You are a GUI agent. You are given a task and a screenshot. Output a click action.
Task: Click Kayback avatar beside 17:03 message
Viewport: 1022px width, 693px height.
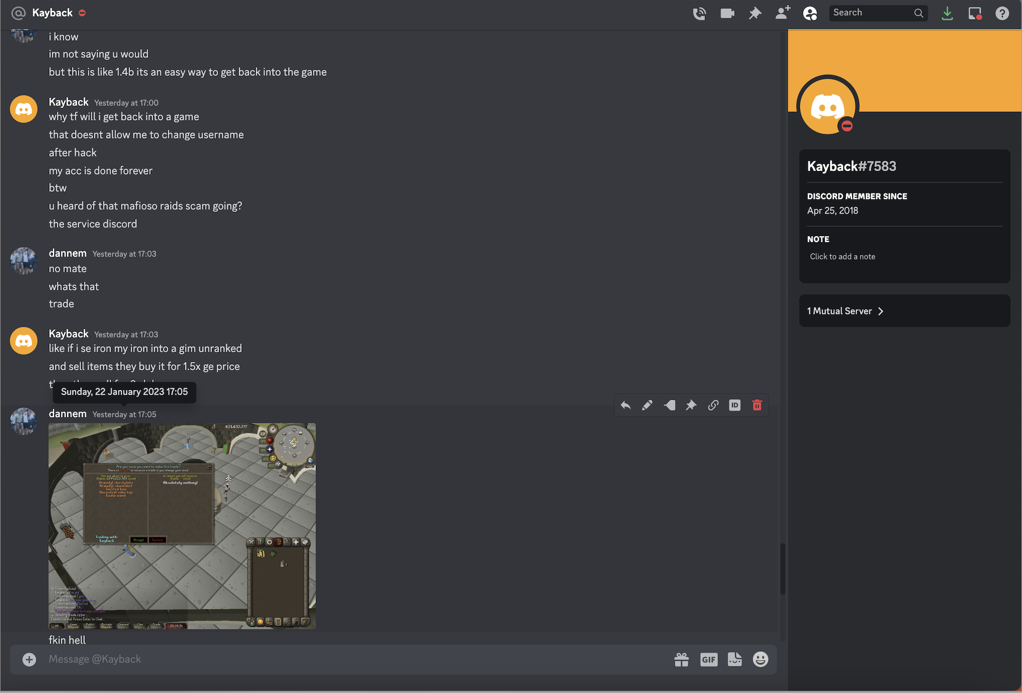[x=24, y=341]
